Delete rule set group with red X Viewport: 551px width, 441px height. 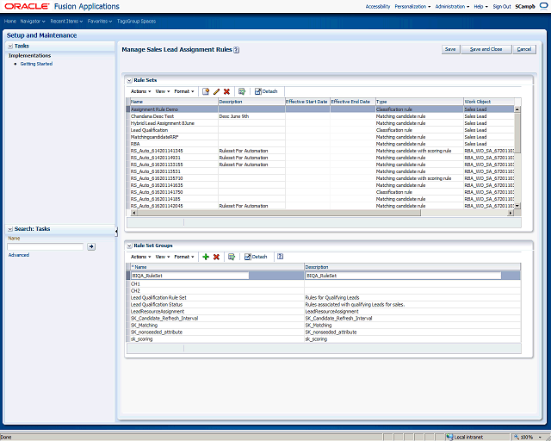coord(216,257)
